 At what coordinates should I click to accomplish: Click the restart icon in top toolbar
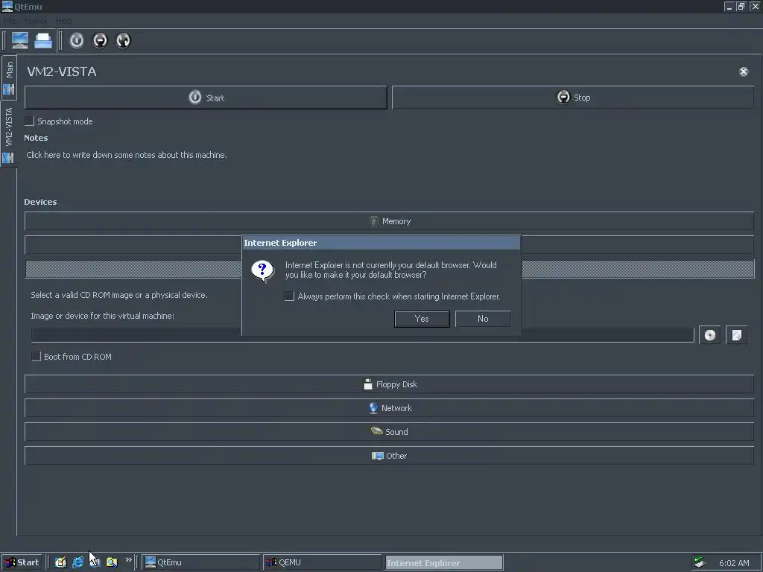(123, 40)
